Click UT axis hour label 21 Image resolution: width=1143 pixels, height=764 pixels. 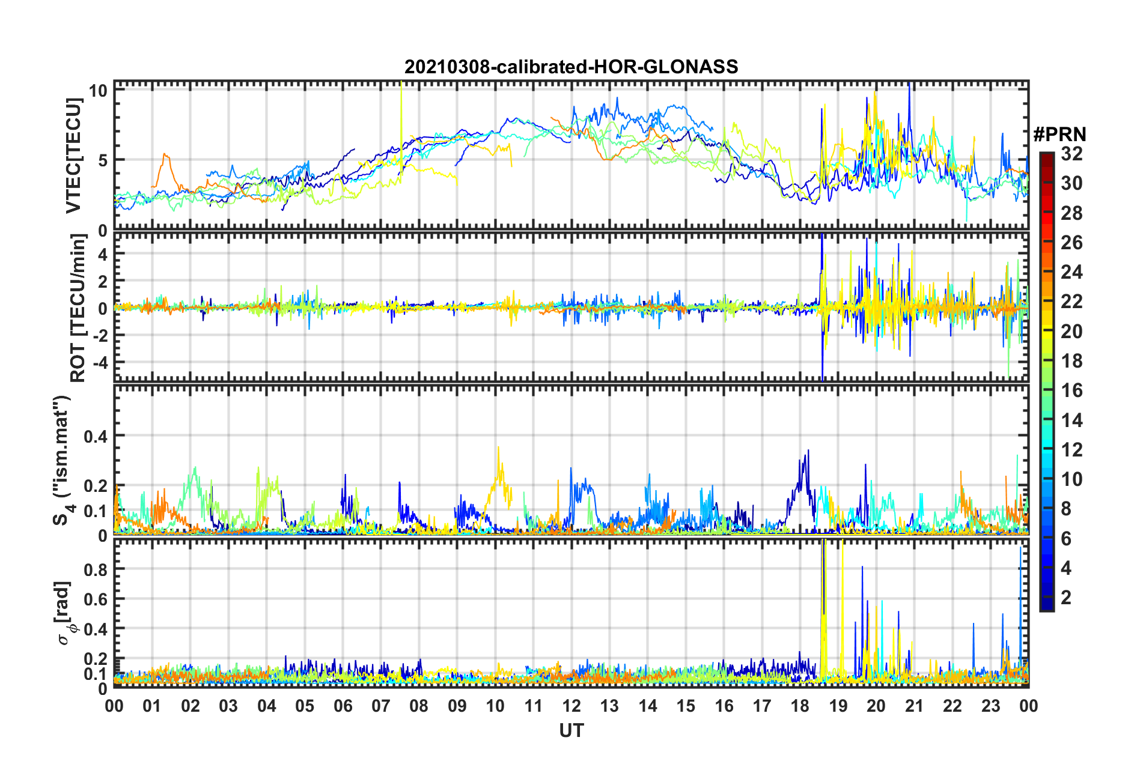point(915,706)
